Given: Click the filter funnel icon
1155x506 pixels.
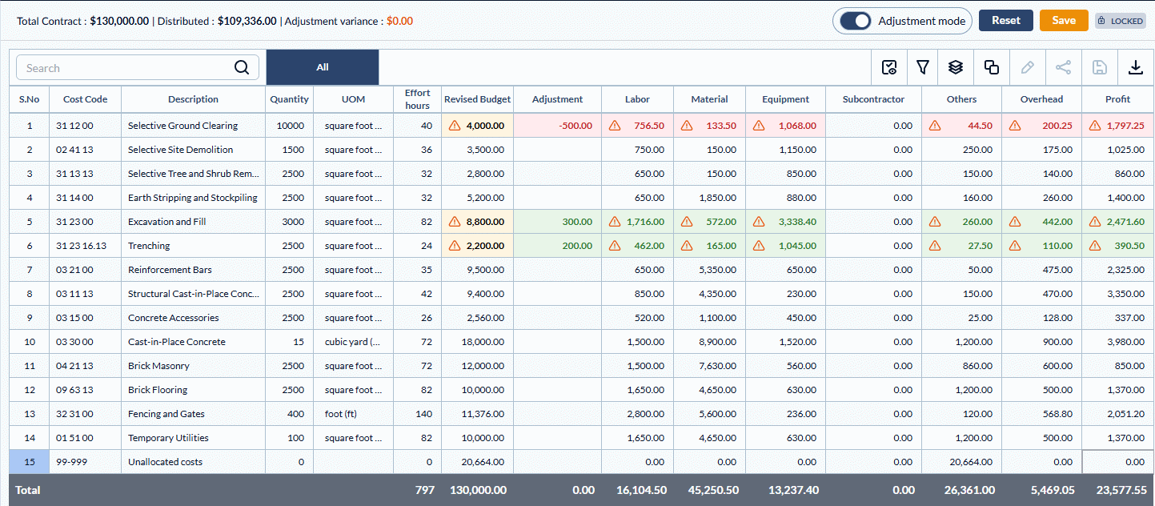Looking at the screenshot, I should pos(922,68).
